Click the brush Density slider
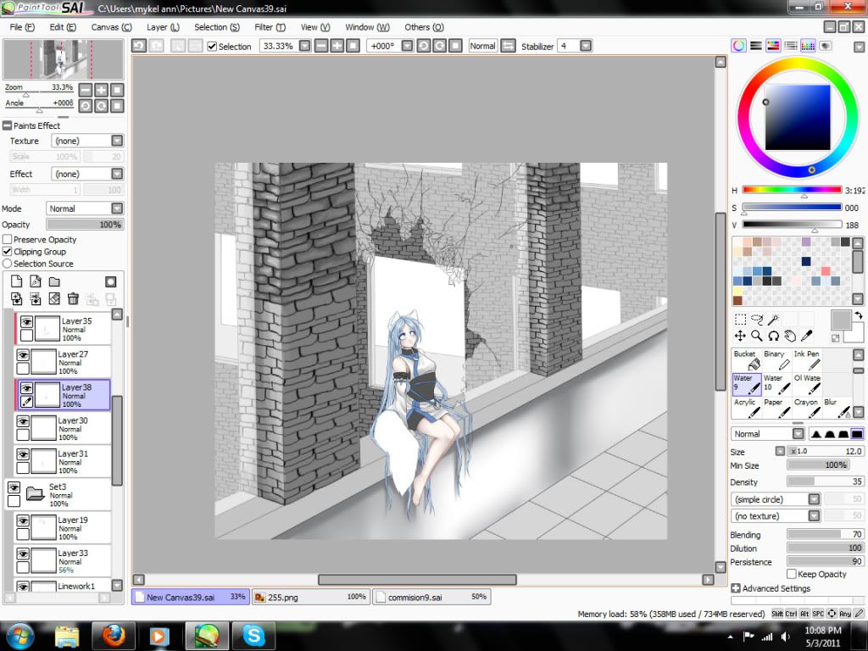This screenshot has height=651, width=868. (x=825, y=481)
